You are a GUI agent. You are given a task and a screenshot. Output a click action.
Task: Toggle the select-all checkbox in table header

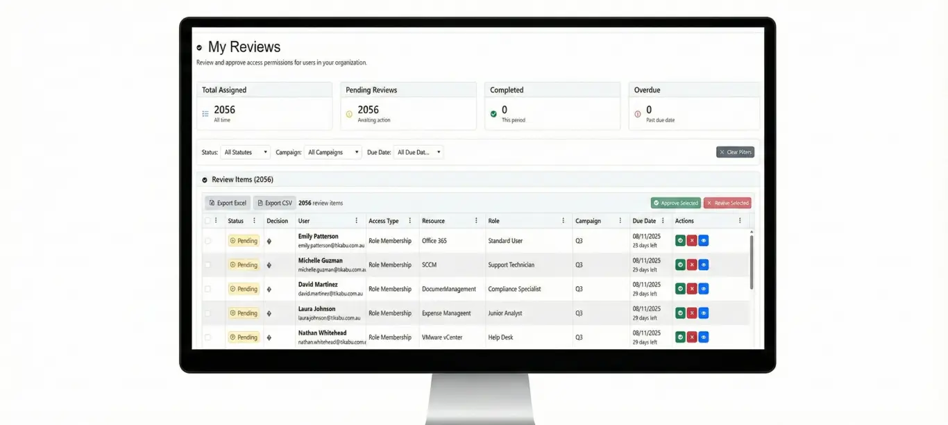tap(208, 221)
